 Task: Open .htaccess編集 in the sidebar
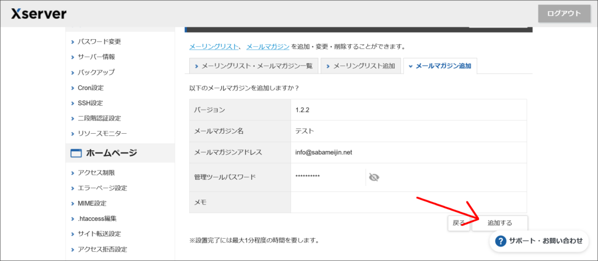tap(97, 219)
